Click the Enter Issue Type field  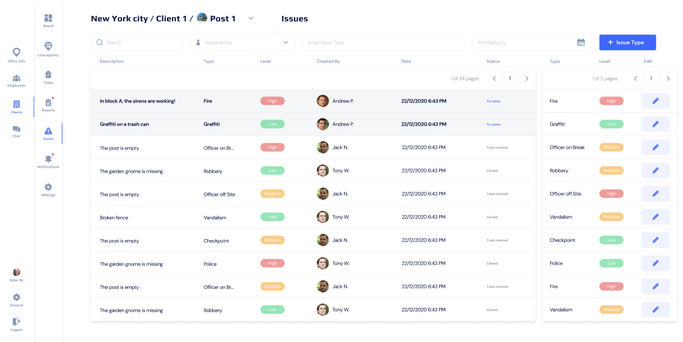pos(384,43)
